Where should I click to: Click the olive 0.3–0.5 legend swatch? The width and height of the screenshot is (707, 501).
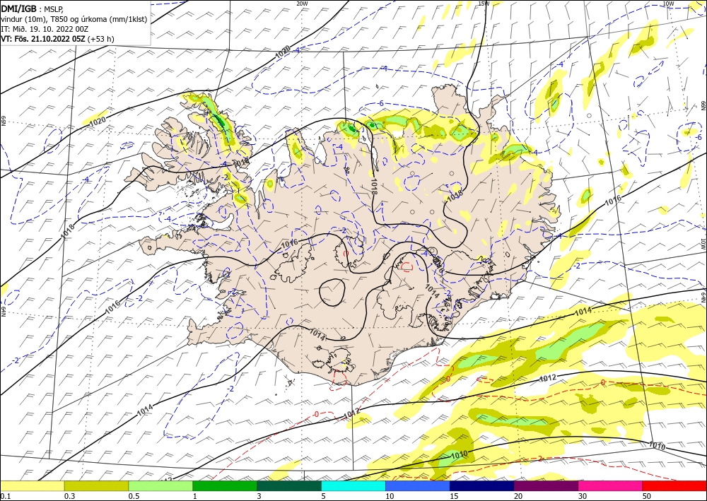pos(96,486)
